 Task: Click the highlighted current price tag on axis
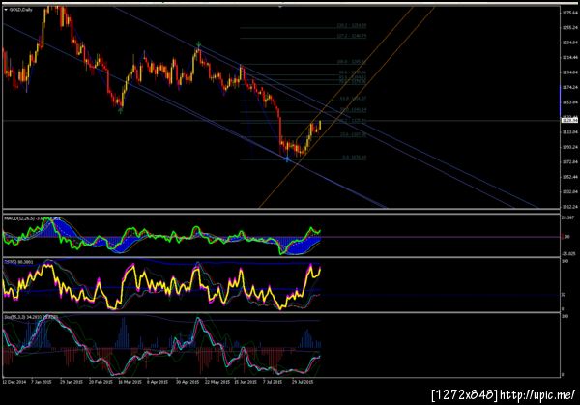pos(569,120)
